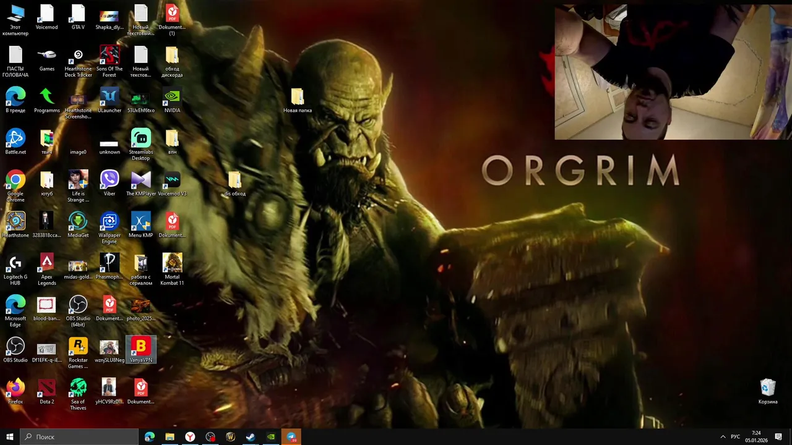
Task: Select the Google Chrome desktop icon
Action: click(x=15, y=186)
